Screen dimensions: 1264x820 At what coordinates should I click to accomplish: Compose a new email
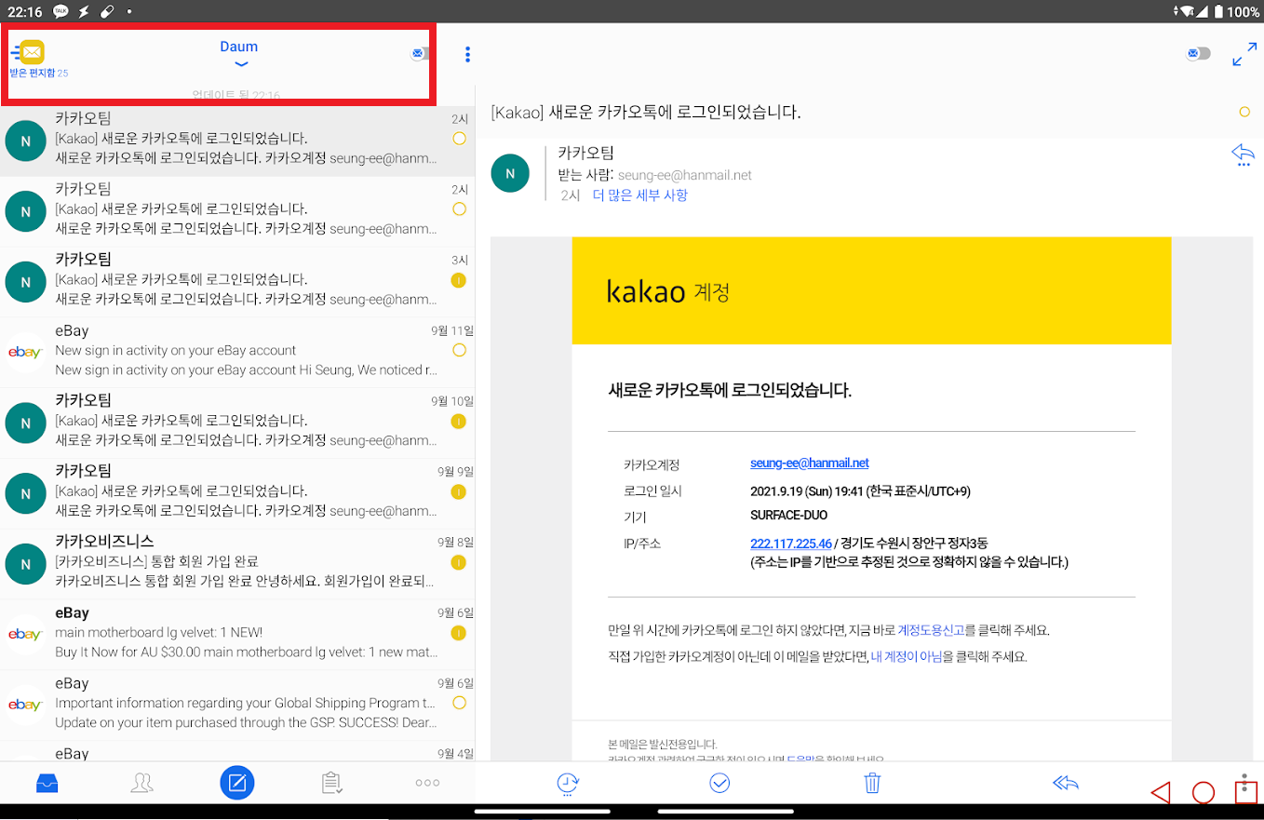(x=237, y=783)
